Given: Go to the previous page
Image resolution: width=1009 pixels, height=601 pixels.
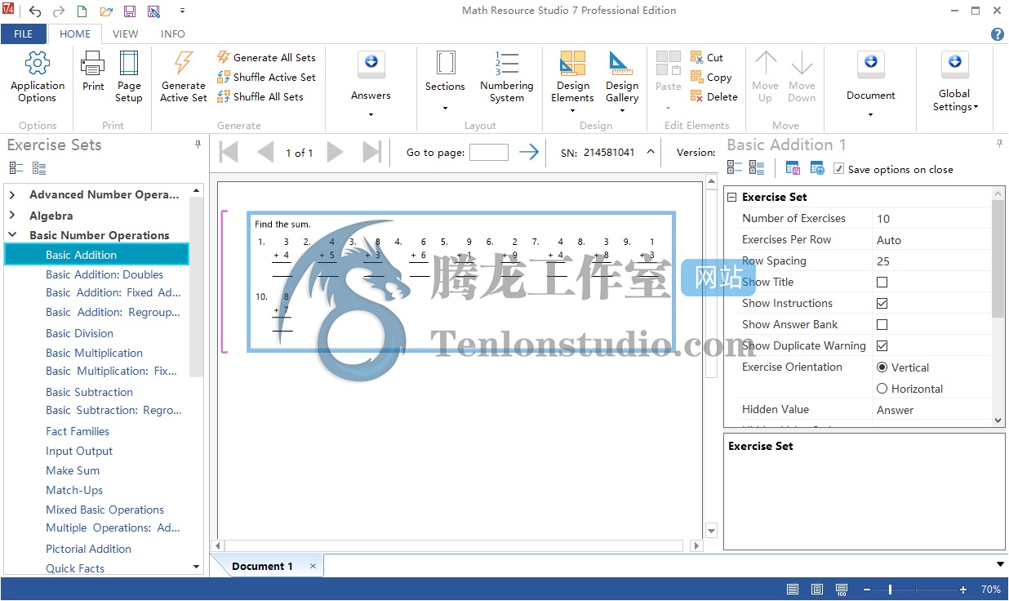Looking at the screenshot, I should [x=264, y=152].
